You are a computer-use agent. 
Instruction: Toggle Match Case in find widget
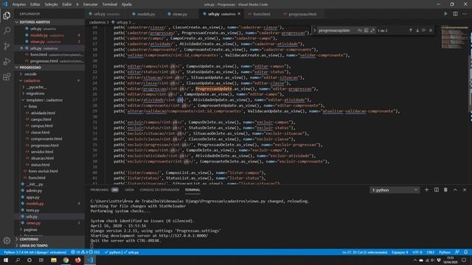[x=359, y=30]
